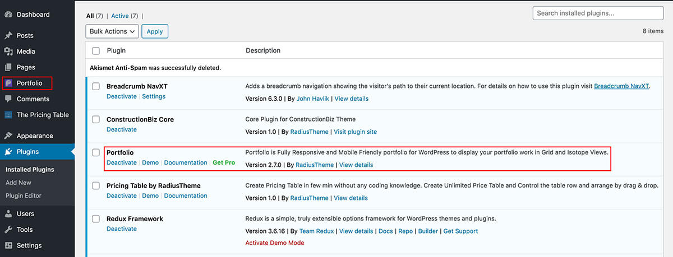Click the Settings sliders icon

(x=8, y=245)
